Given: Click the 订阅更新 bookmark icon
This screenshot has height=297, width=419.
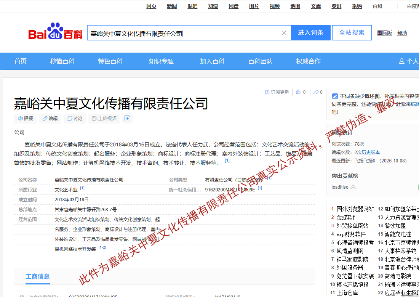Looking at the screenshot, I should [267, 92].
